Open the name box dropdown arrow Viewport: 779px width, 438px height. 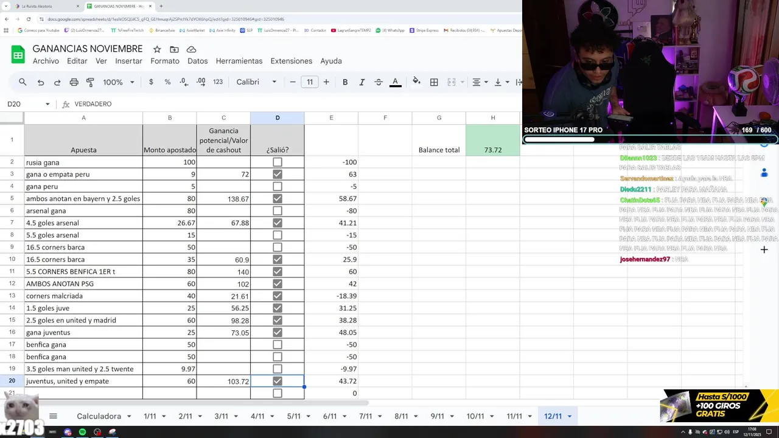point(47,104)
